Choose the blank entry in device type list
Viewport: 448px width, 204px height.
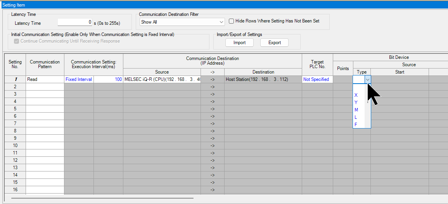point(359,88)
